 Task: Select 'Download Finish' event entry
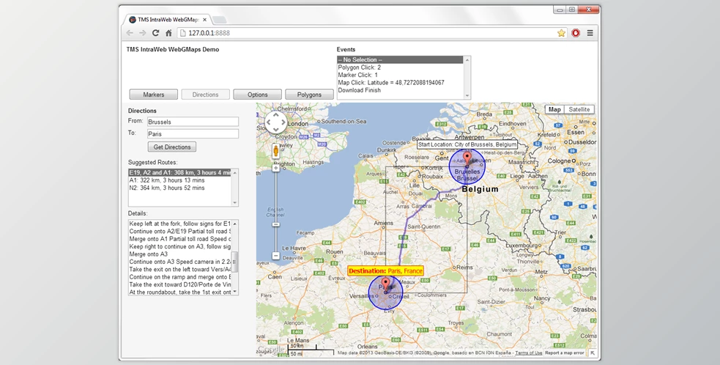tap(401, 90)
